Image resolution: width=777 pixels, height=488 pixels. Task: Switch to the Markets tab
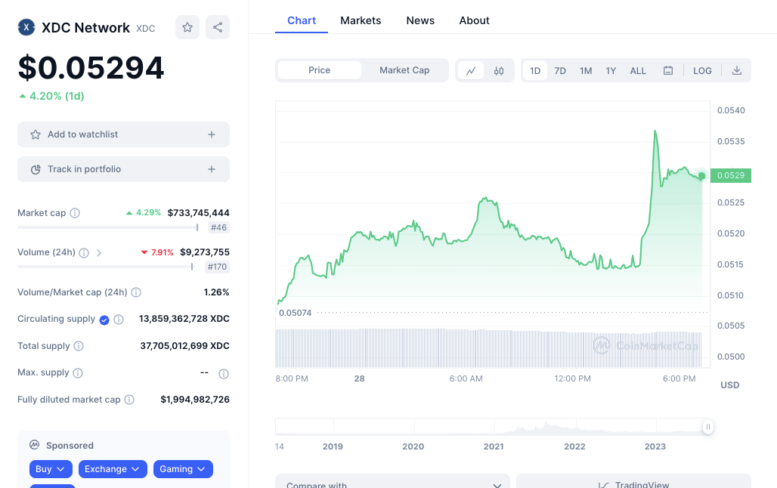click(361, 20)
